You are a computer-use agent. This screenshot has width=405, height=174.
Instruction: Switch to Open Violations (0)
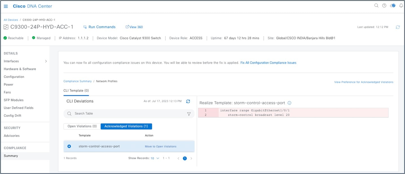click(82, 126)
